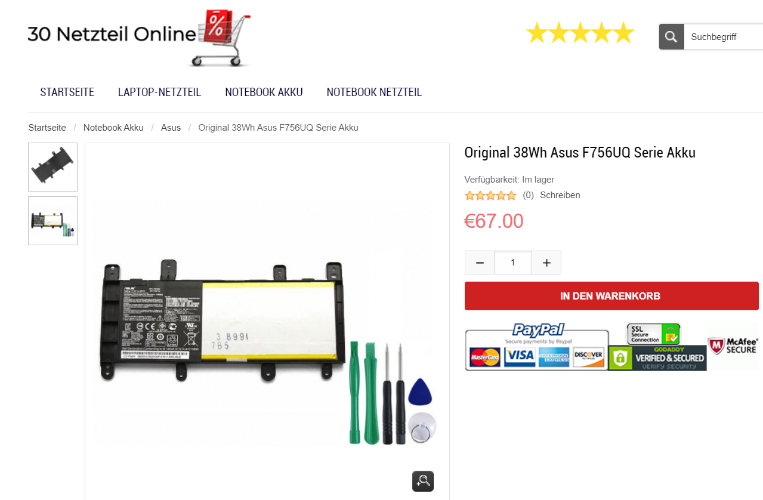The height and width of the screenshot is (500, 763).
Task: Click the McAfee Secure badge
Action: [733, 346]
